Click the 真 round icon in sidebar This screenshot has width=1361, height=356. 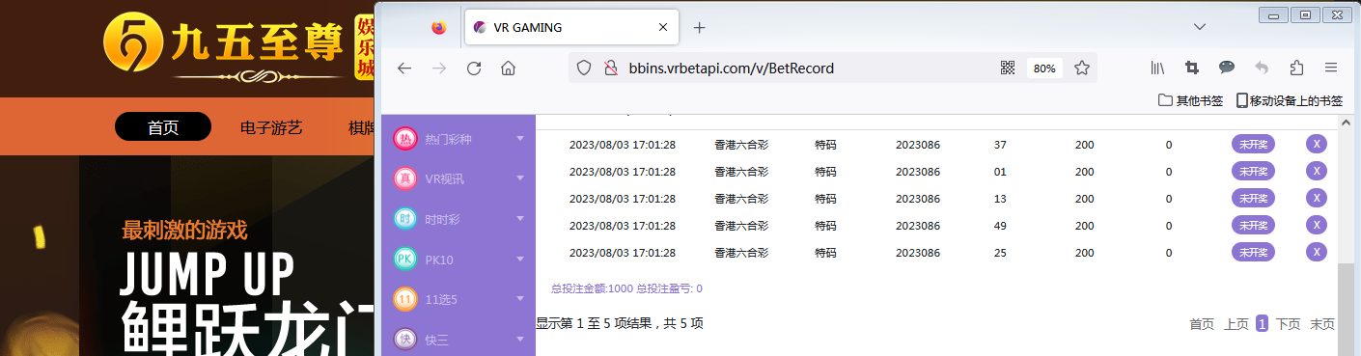click(x=405, y=178)
